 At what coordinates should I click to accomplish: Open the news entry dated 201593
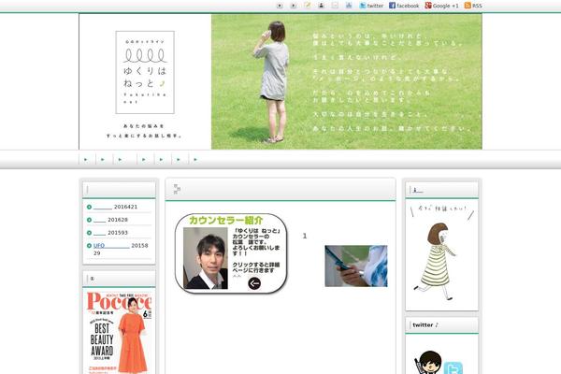110,233
